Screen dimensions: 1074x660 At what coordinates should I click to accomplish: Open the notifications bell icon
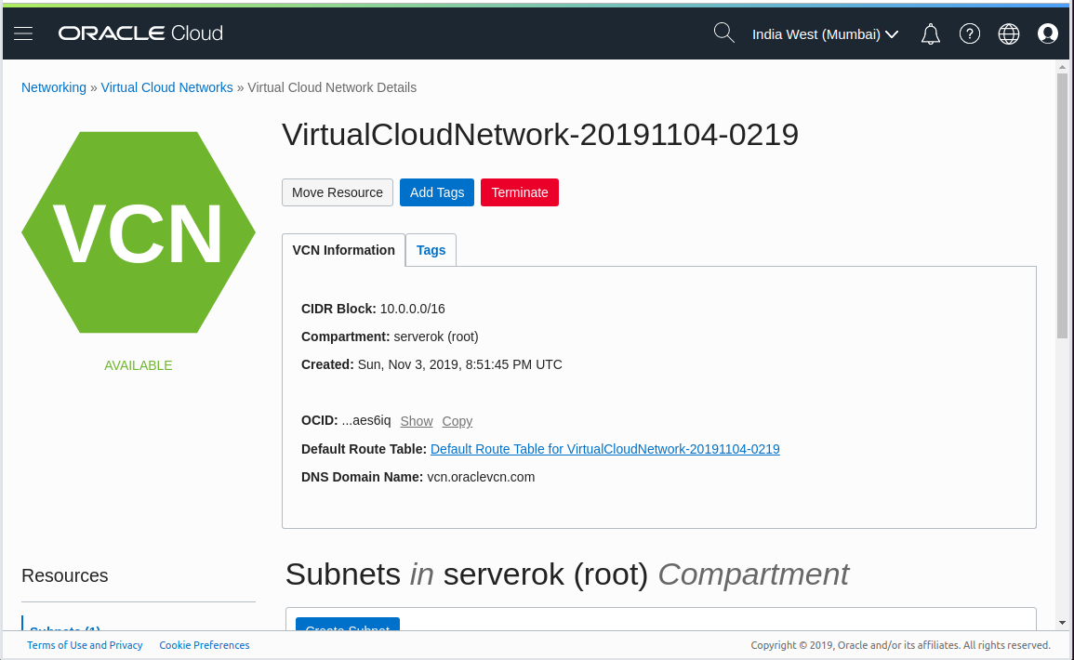click(930, 33)
